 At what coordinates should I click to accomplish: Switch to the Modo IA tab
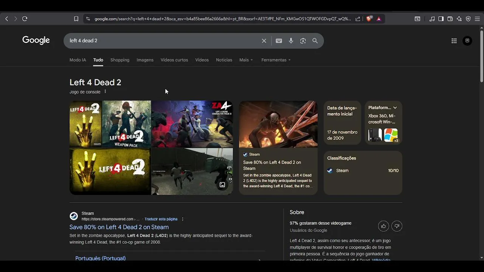(78, 60)
